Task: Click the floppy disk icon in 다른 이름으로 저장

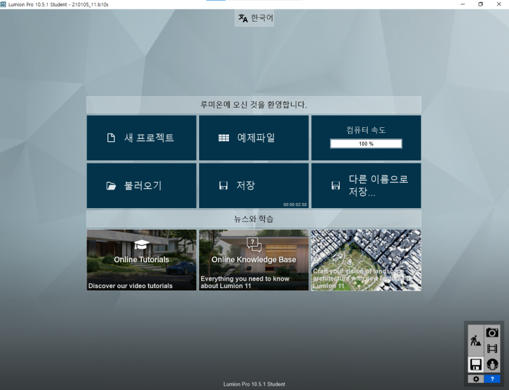Action: (336, 185)
